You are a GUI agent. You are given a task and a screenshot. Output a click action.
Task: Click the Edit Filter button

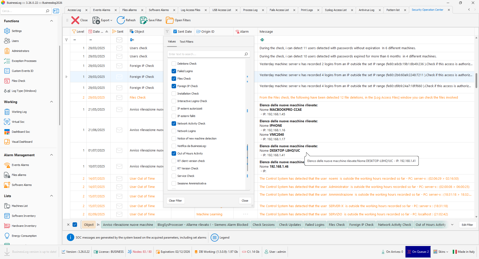pyautogui.click(x=467, y=225)
